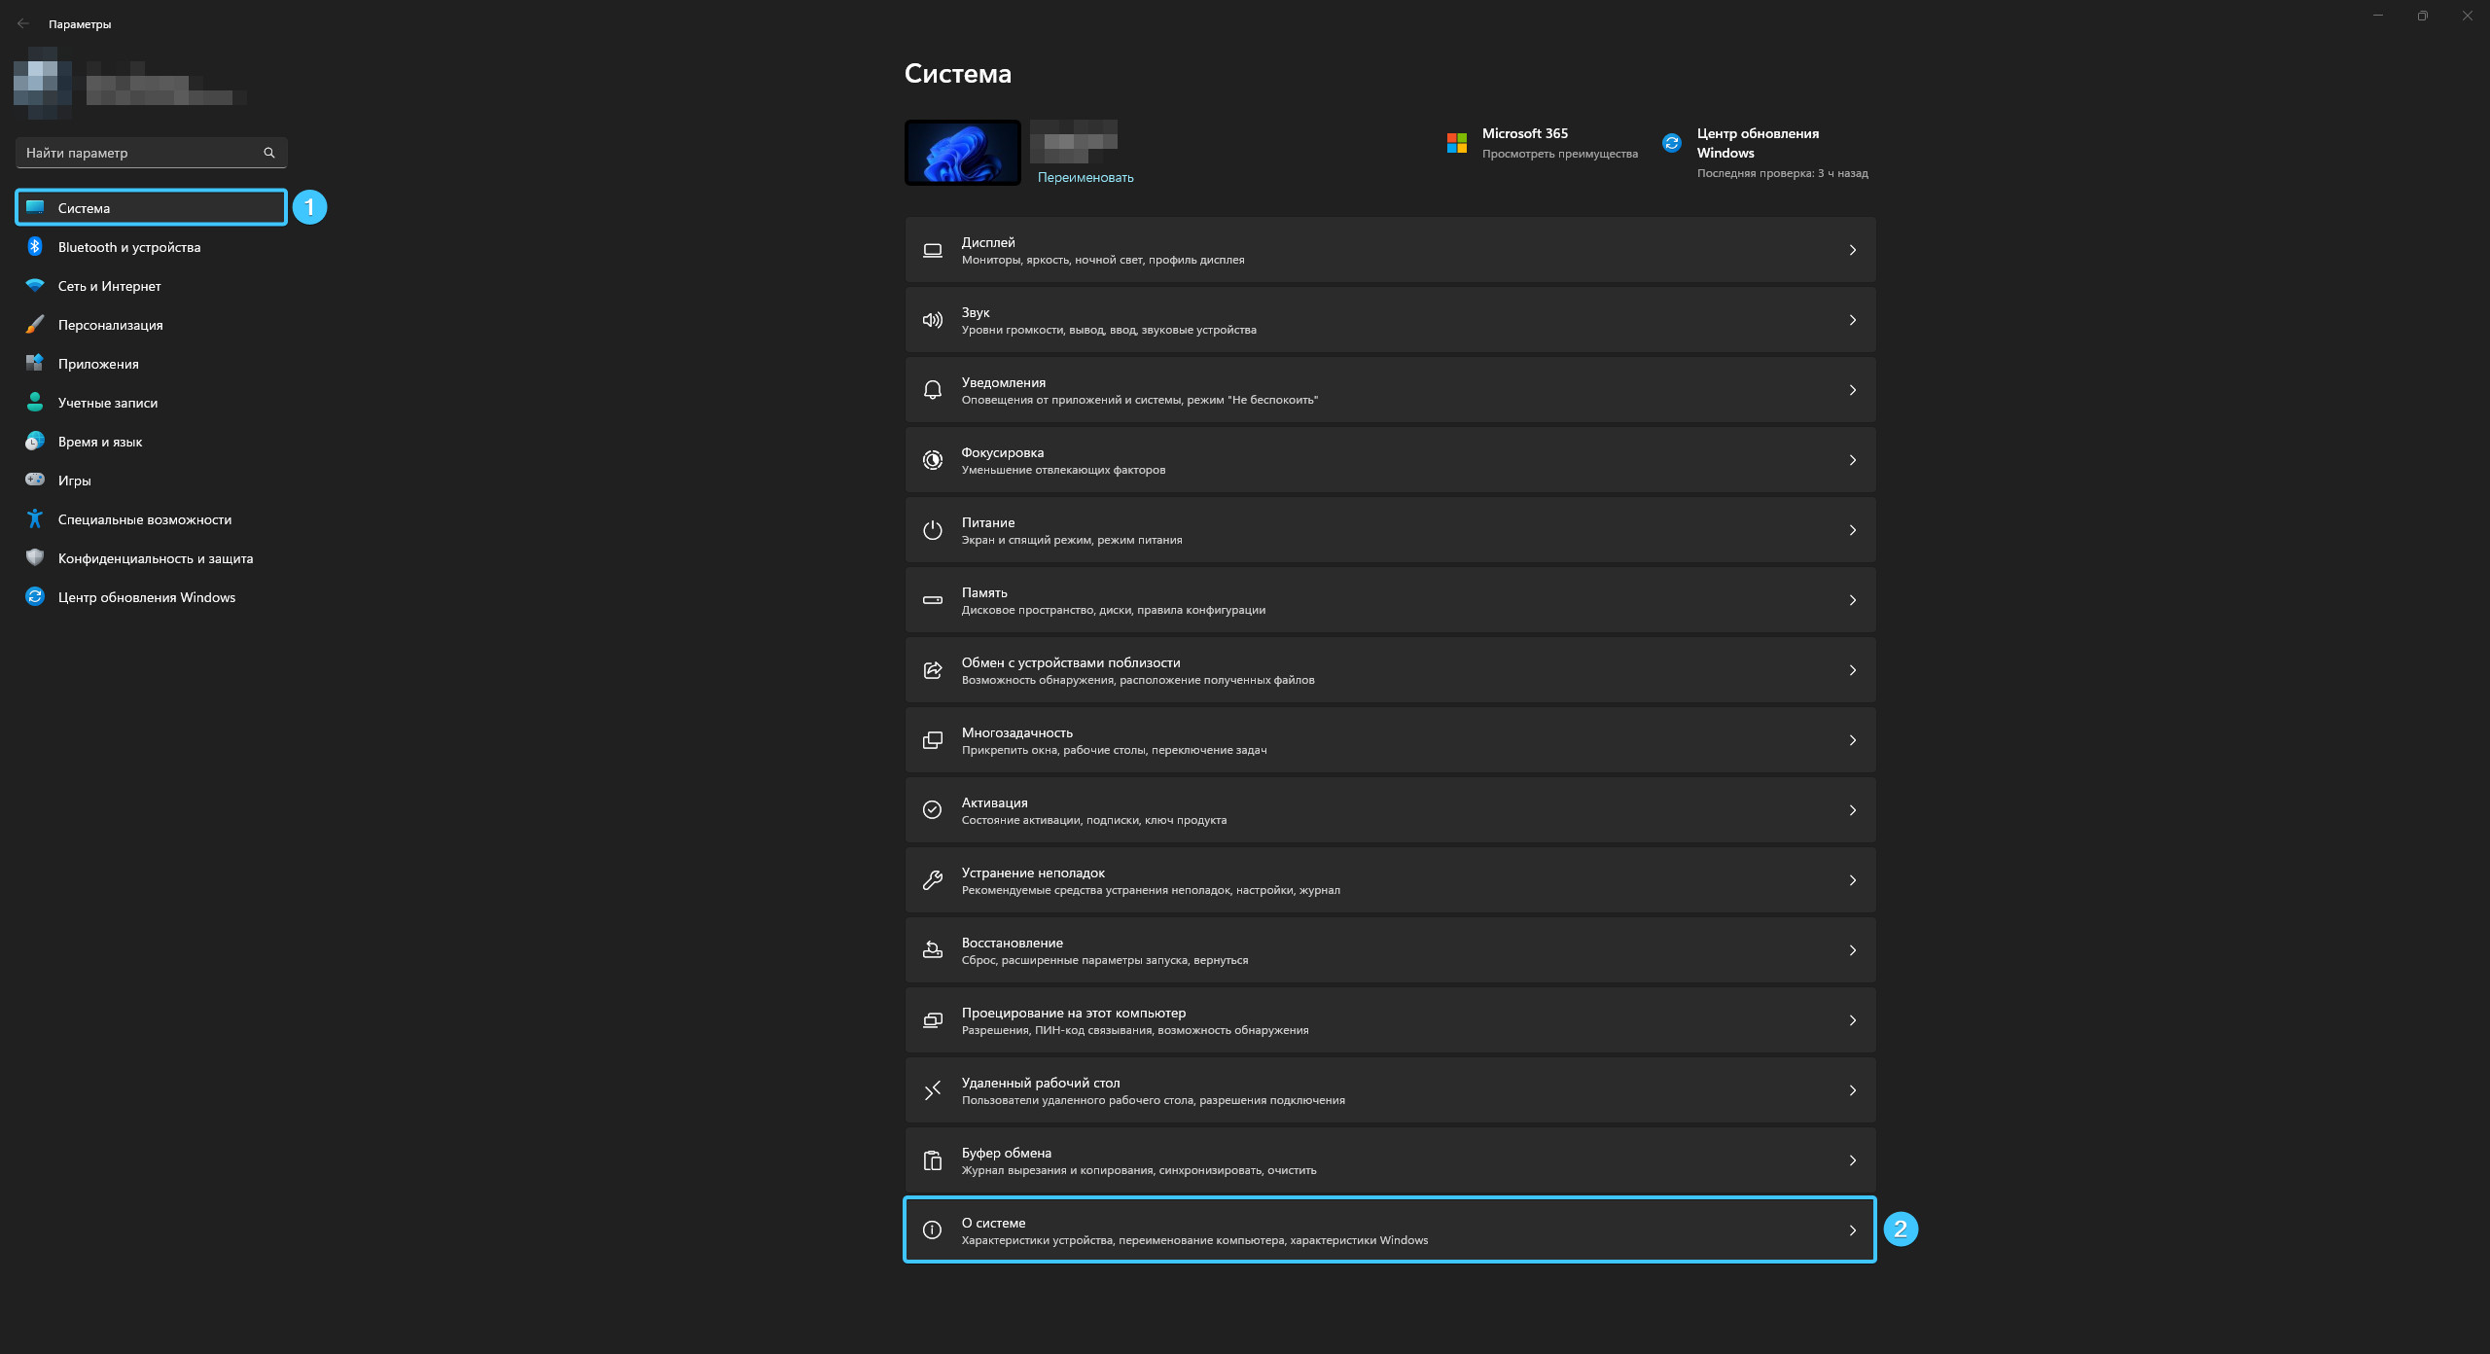This screenshot has height=1354, width=2490.
Task: Go to Персонализация settings
Action: click(151, 325)
